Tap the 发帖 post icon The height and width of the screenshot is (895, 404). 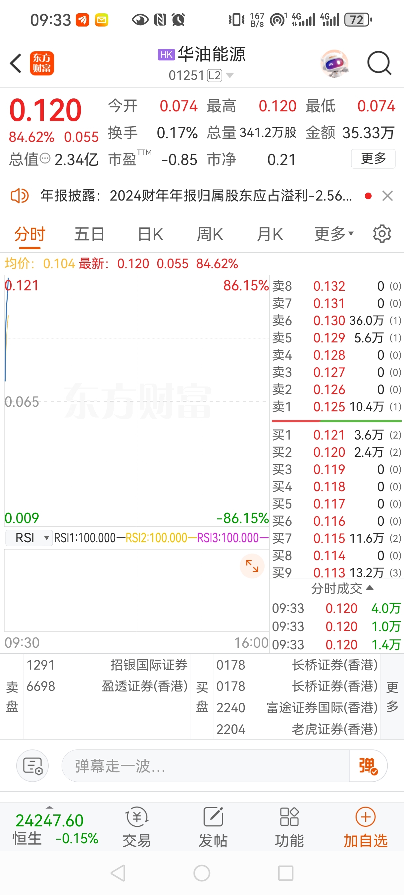click(x=213, y=828)
